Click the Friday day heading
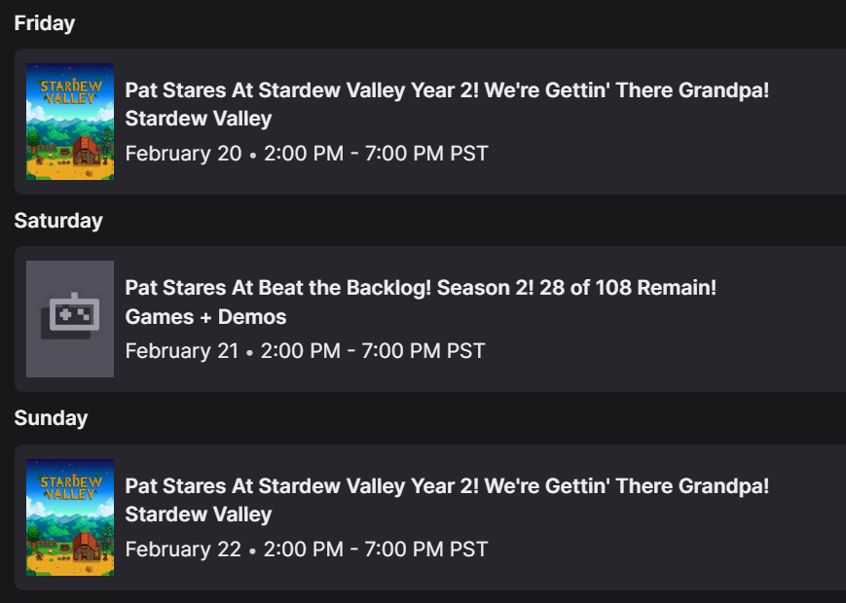Screen dimensions: 846x603 [x=45, y=23]
